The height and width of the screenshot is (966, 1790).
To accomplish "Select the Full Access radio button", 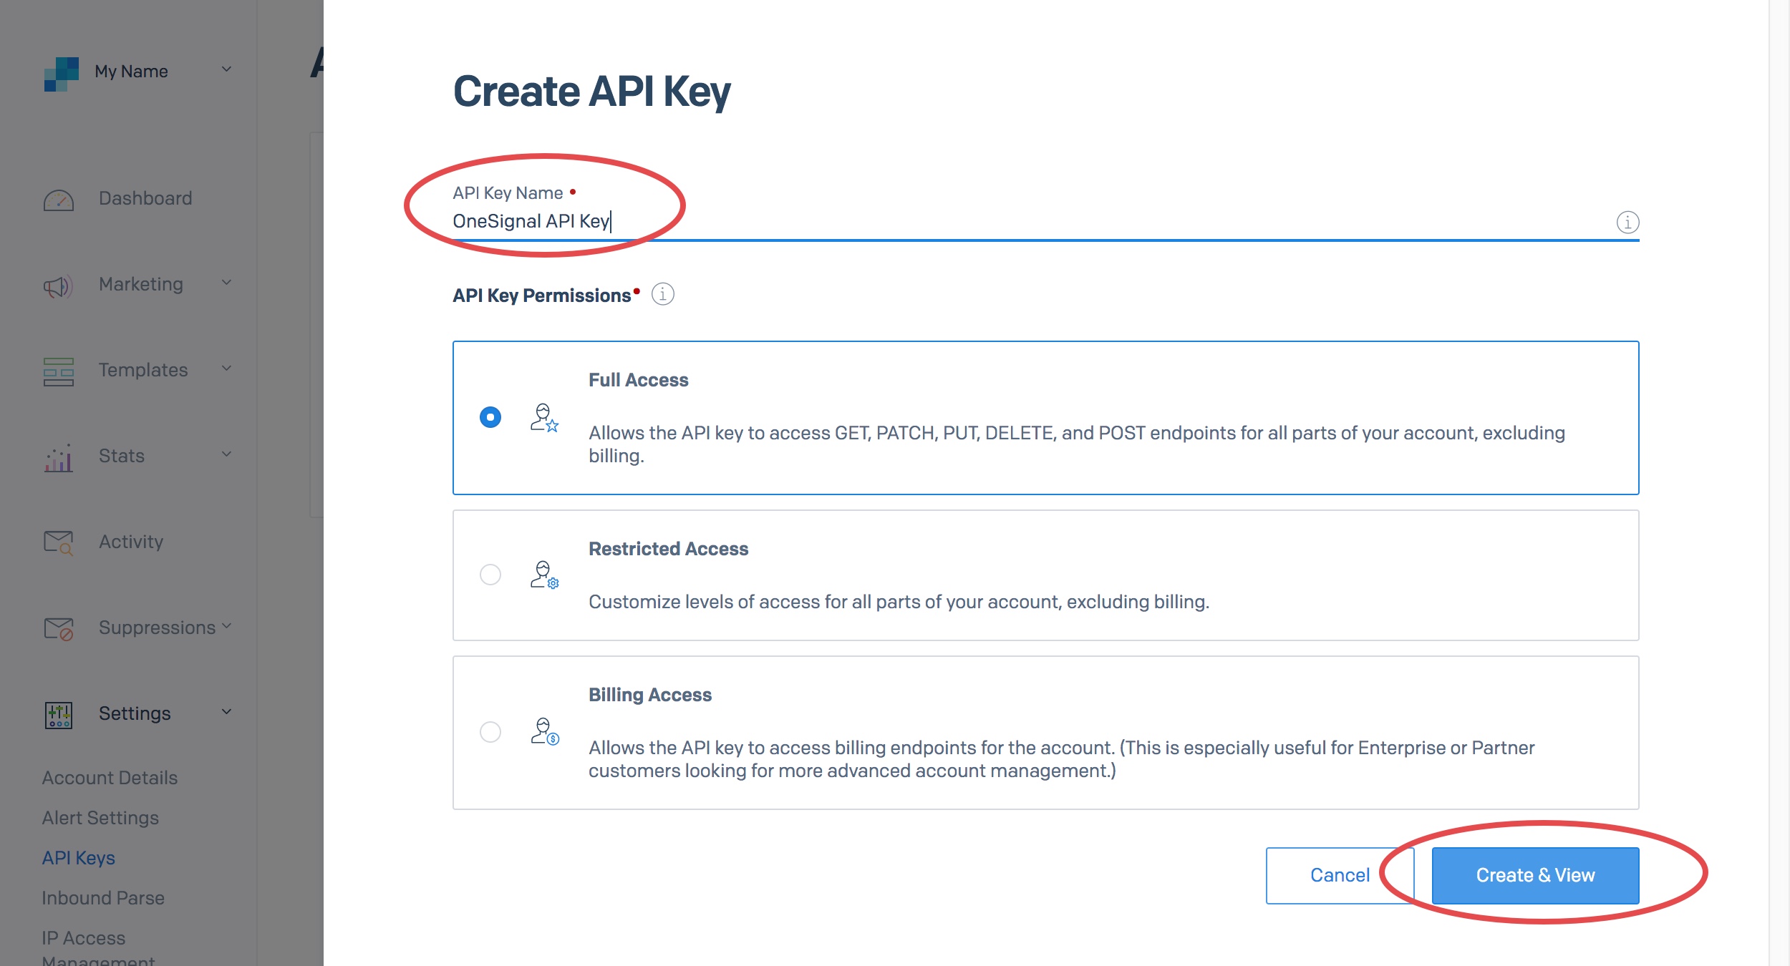I will coord(490,417).
